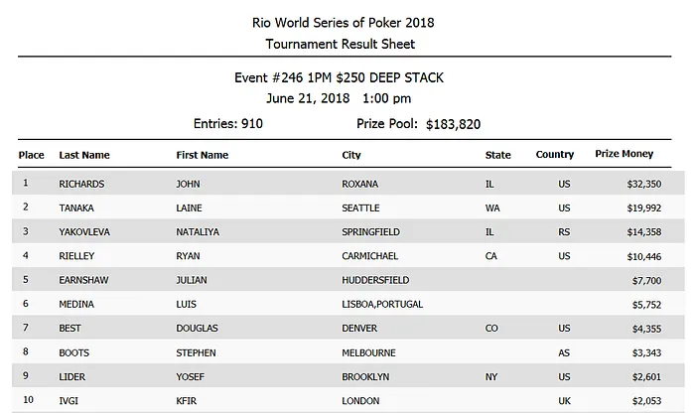Viewport: 695px width, 413px height.
Task: Select the HUDDERSFIELD city cell
Action: (375, 280)
